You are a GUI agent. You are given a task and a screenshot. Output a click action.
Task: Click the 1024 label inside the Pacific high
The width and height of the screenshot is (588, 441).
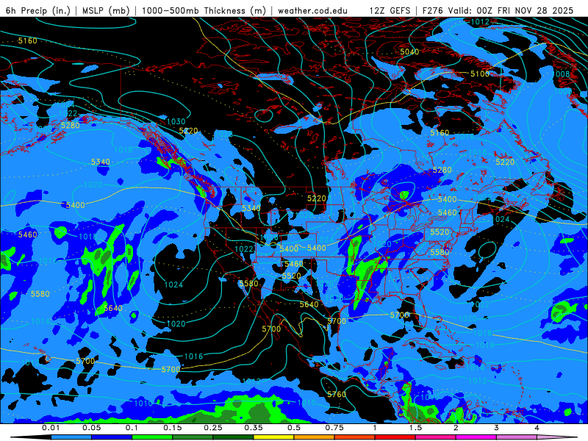[x=173, y=285]
